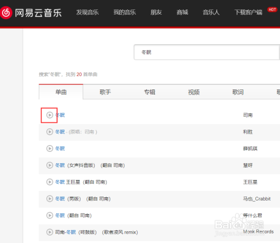This screenshot has width=280, height=243.
Task: Select the 单曲 results tab
Action: click(x=61, y=92)
